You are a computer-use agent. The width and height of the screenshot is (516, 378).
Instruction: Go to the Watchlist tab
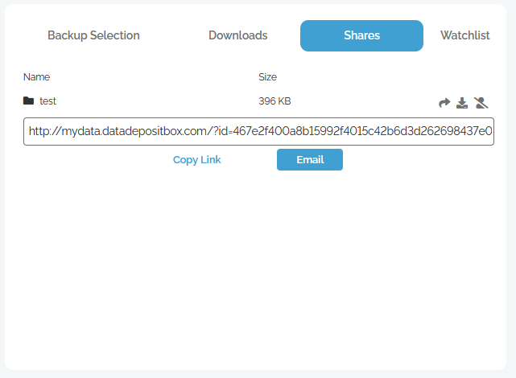(x=465, y=35)
